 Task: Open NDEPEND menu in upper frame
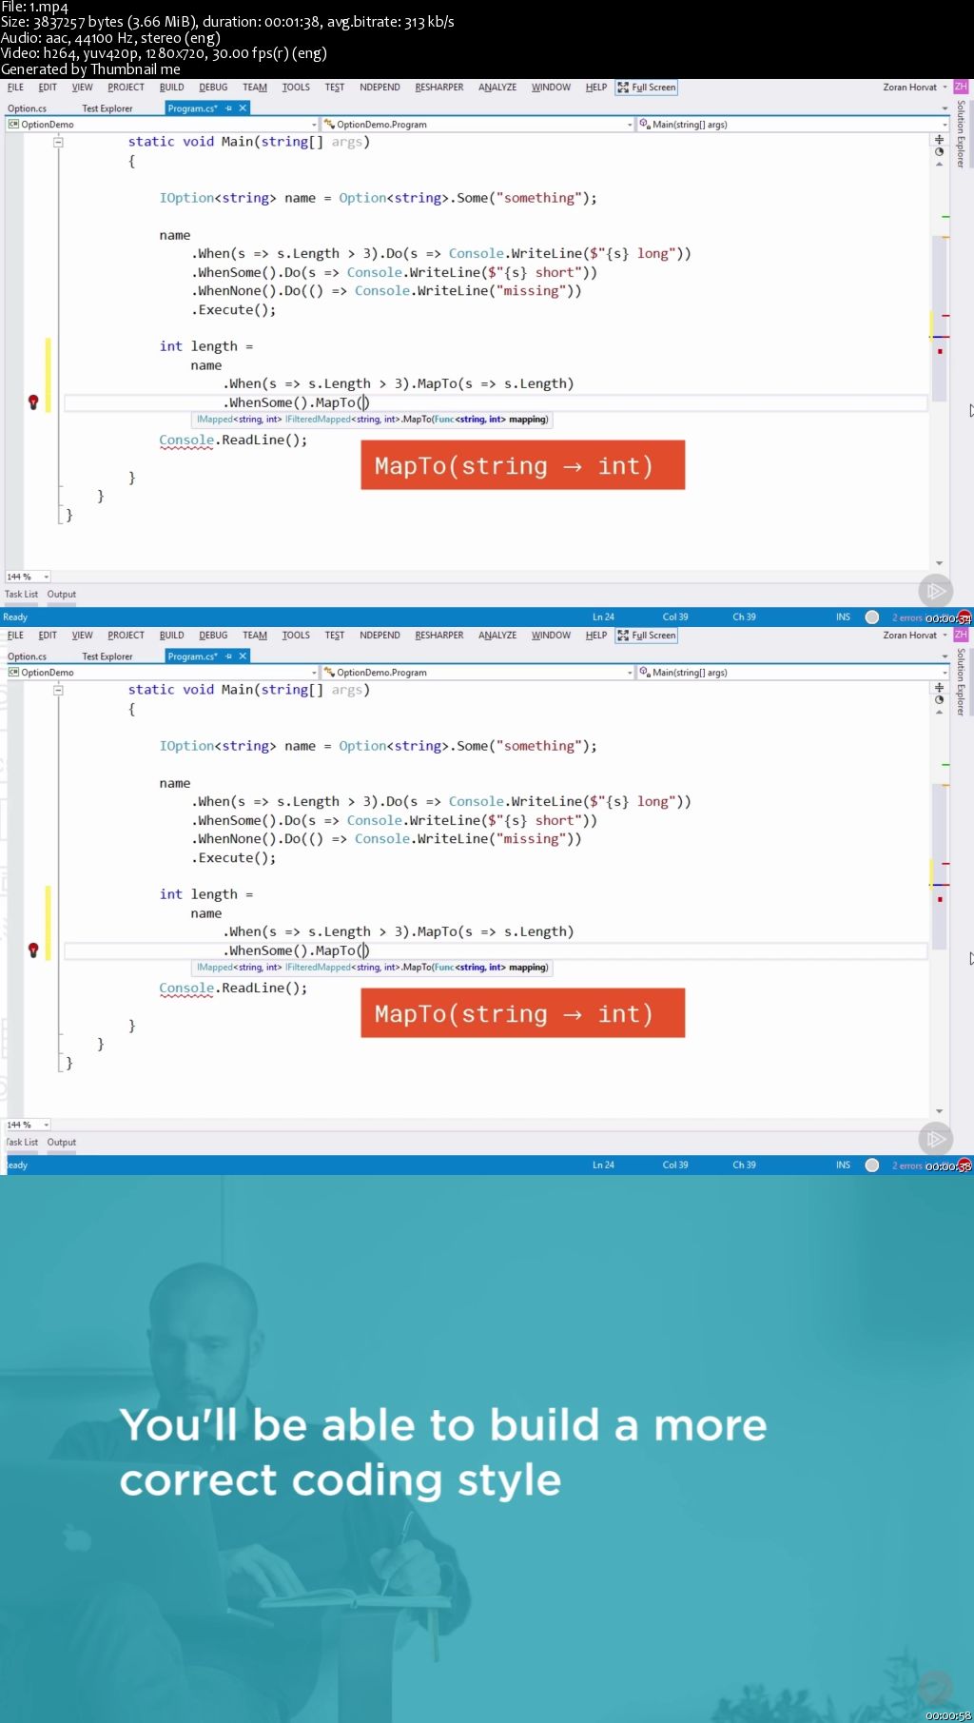380,88
